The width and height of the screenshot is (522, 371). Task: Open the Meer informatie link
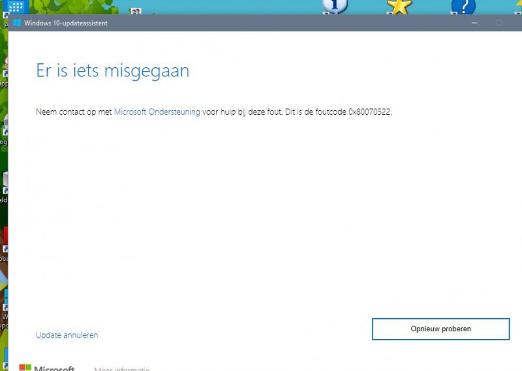[x=122, y=368]
